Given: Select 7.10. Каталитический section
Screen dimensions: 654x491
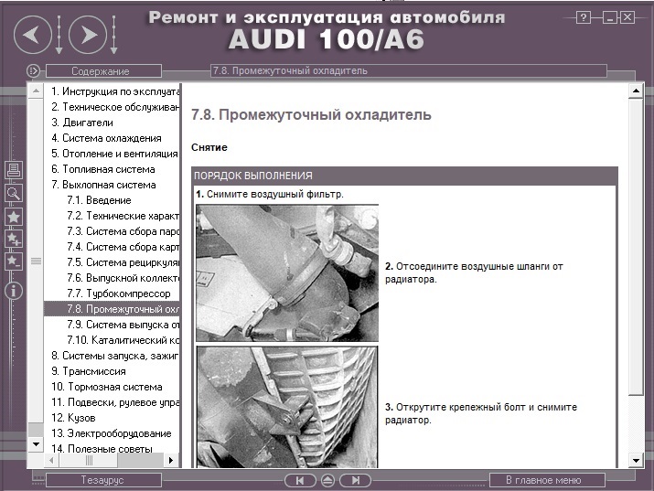Looking at the screenshot, I should [x=123, y=340].
